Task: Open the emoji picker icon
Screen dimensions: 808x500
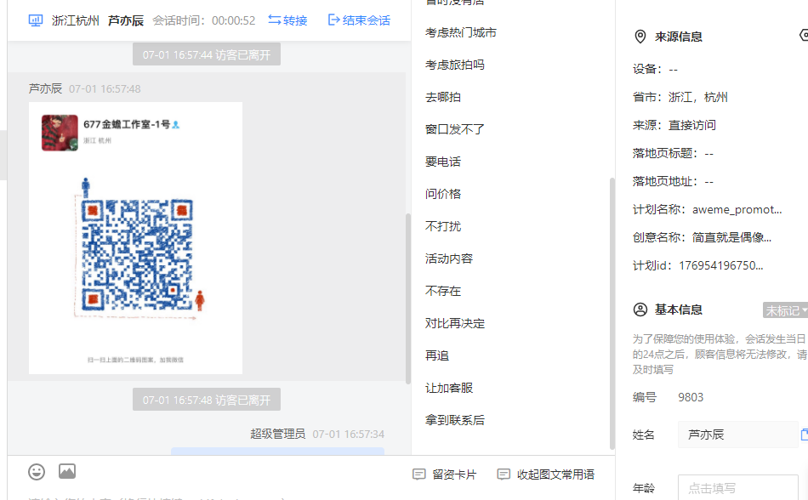Action: (x=37, y=472)
